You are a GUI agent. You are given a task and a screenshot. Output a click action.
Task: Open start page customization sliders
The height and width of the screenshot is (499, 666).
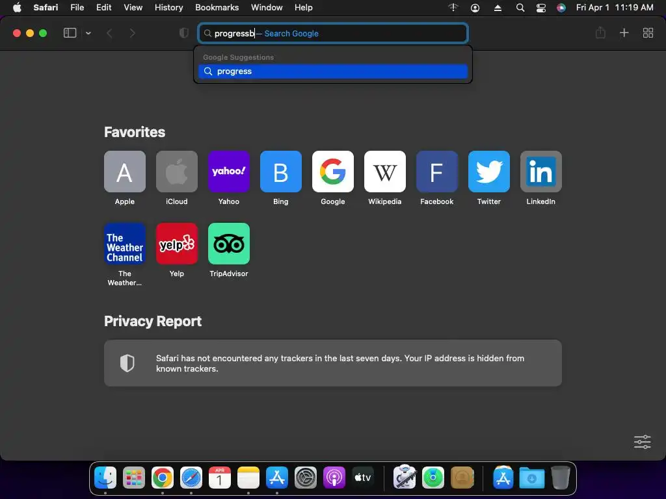click(x=642, y=442)
